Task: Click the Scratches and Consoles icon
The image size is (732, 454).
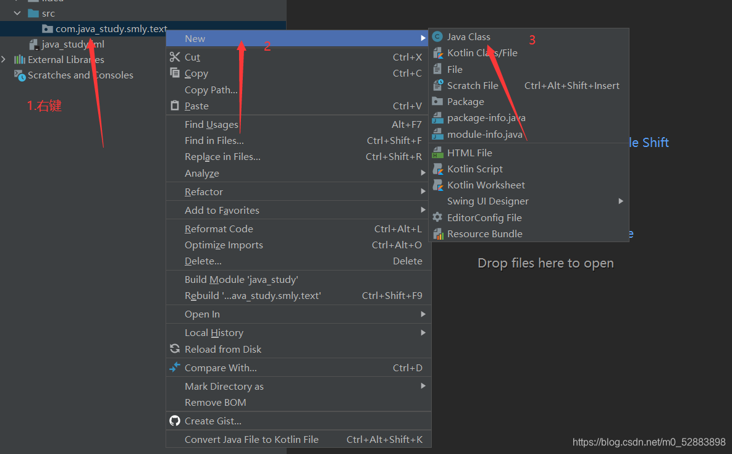Action: point(20,75)
